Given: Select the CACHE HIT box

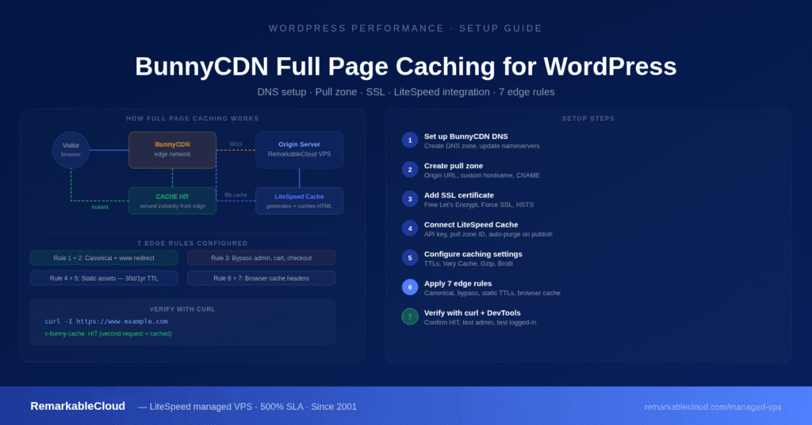Looking at the screenshot, I should 172,201.
